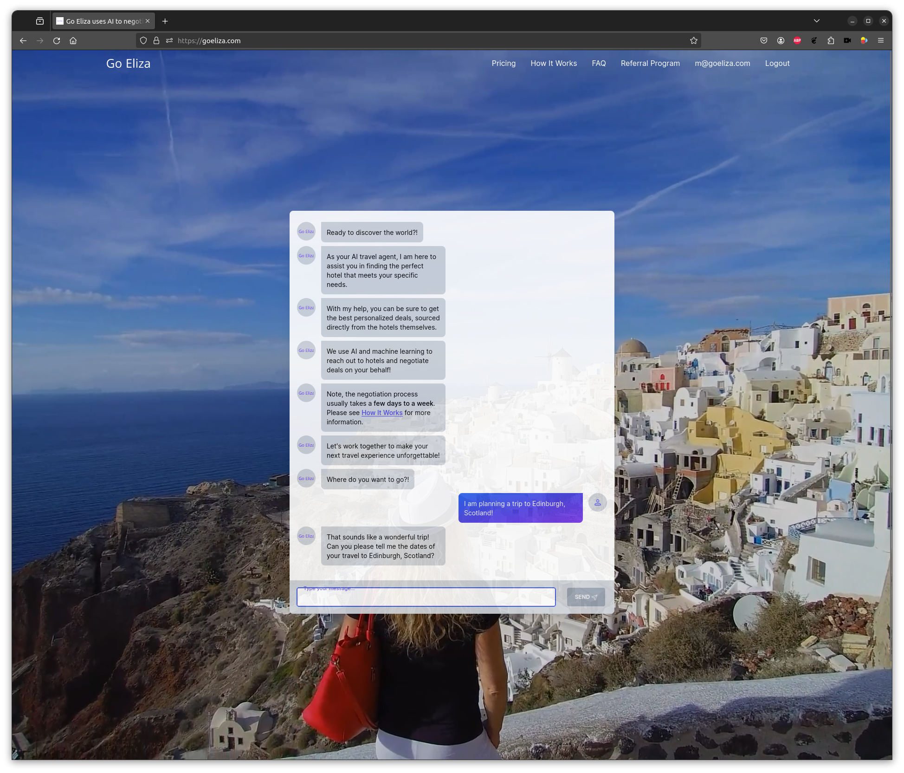The width and height of the screenshot is (904, 773).
Task: Expand the browser new tab button
Action: (x=165, y=21)
